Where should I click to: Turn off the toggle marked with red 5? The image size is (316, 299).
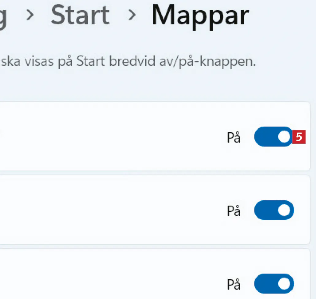tap(273, 137)
